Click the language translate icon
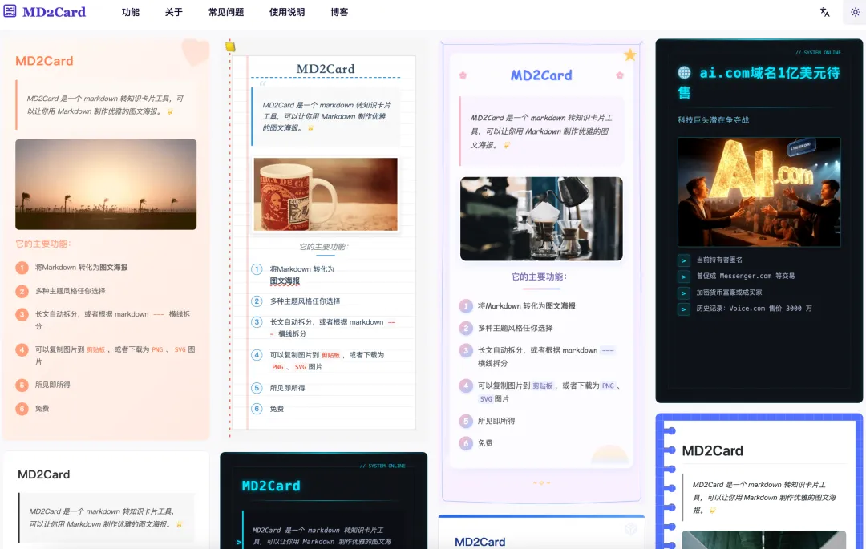866x549 pixels. tap(824, 12)
